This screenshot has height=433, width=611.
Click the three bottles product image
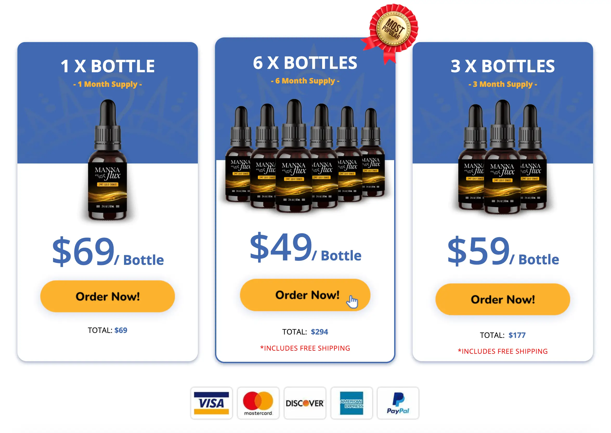(x=503, y=157)
